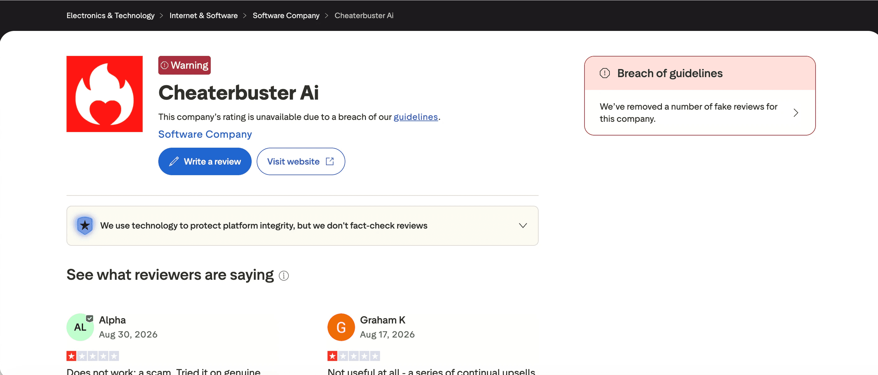Click the See what reviewers are saying heading
This screenshot has height=375, width=878.
170,275
